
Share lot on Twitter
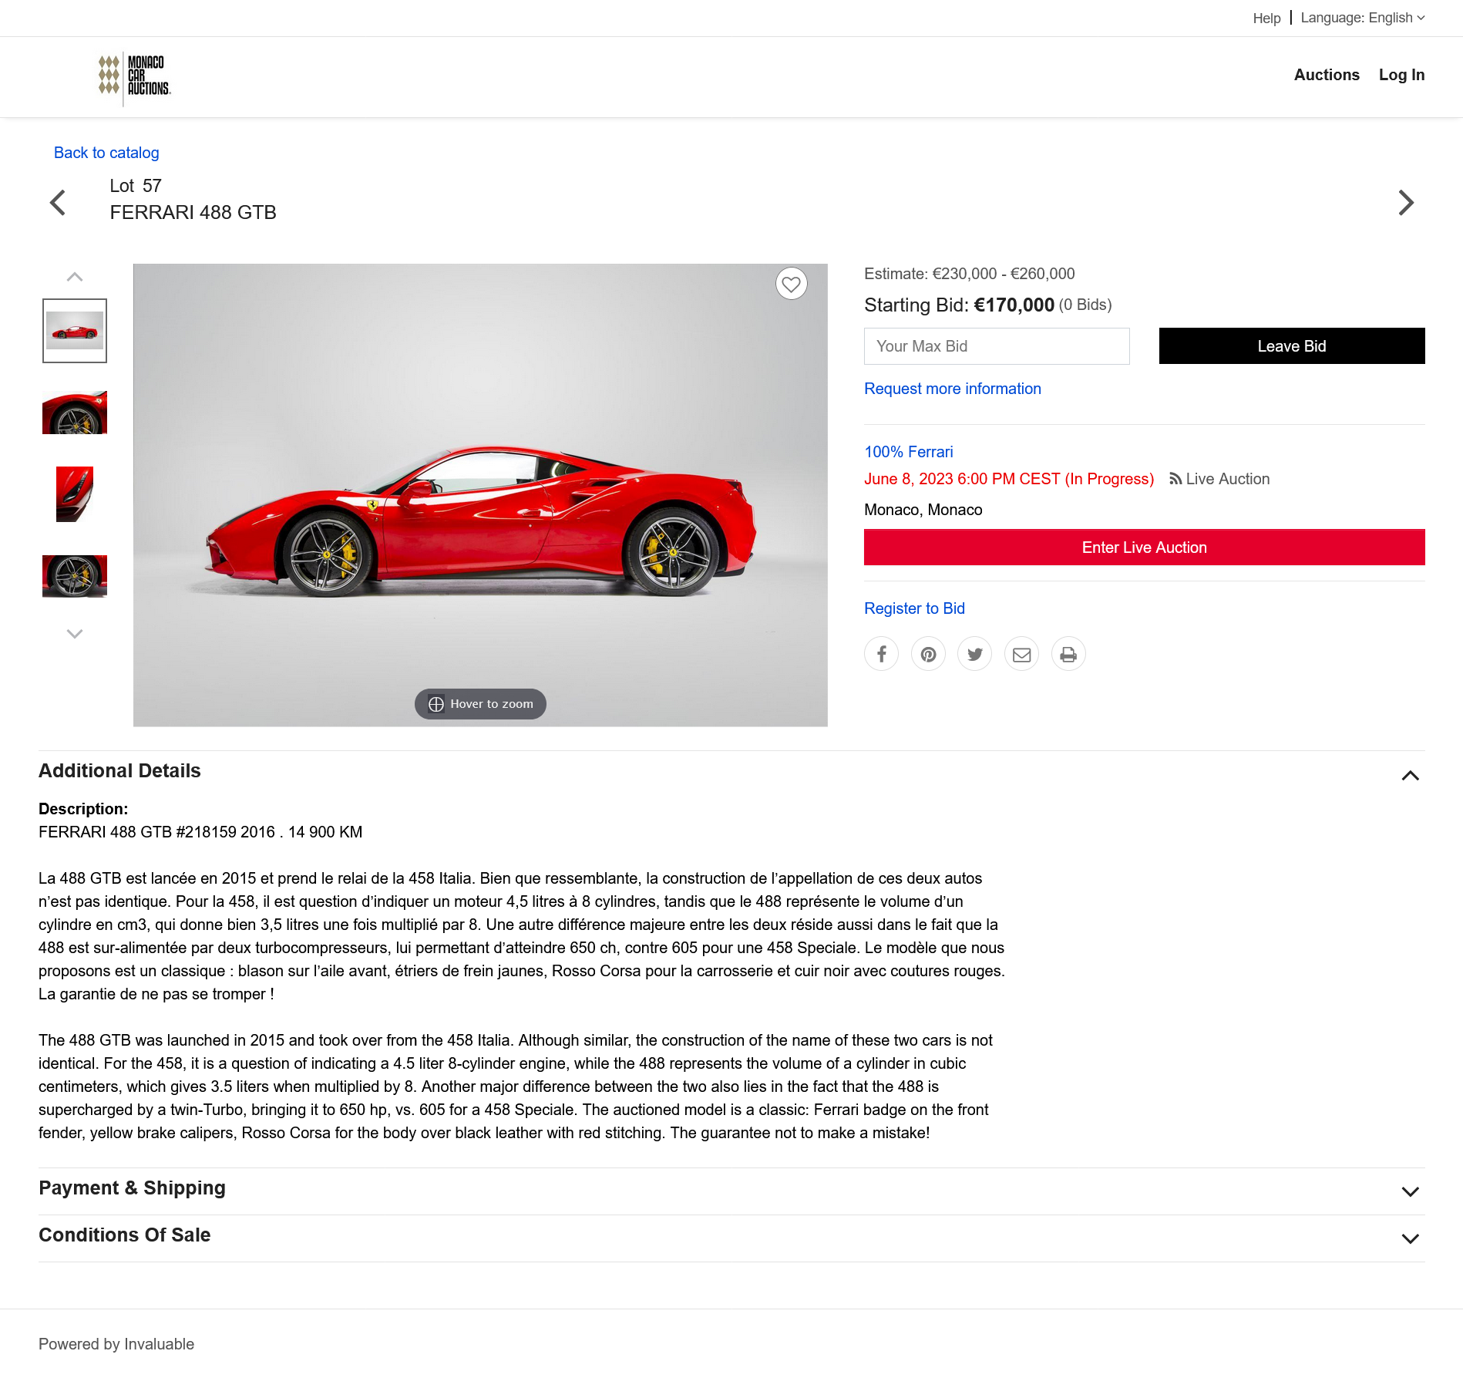pos(975,654)
